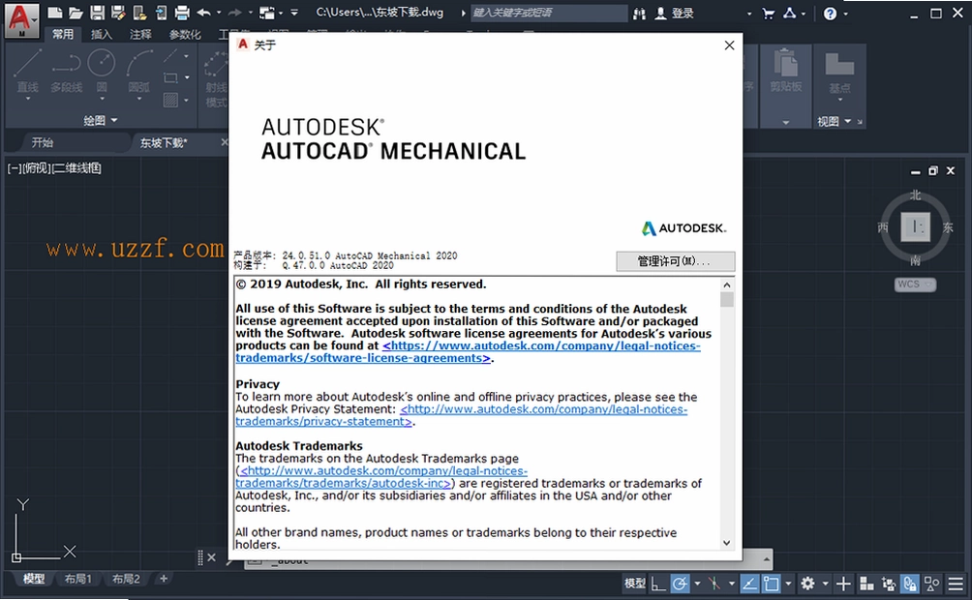Select the rectangle tool icon in draw panel
Viewport: 972px width, 600px height.
click(170, 78)
